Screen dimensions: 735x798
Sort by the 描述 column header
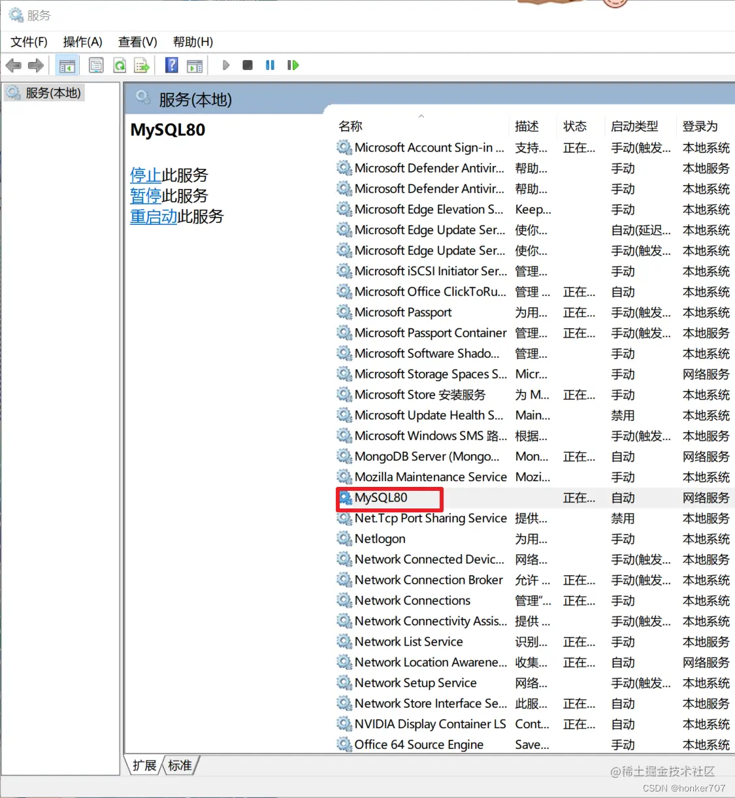(534, 126)
